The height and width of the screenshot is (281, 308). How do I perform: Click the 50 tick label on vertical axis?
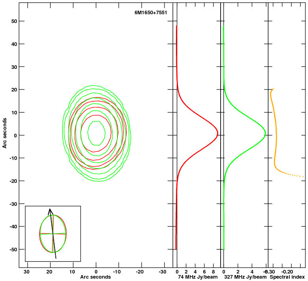[x=14, y=21]
